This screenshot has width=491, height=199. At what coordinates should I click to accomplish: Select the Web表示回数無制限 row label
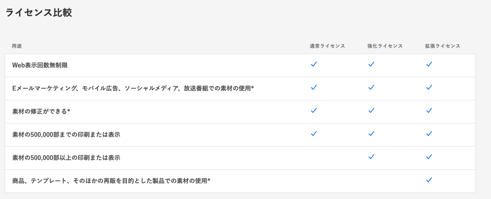pyautogui.click(x=40, y=65)
